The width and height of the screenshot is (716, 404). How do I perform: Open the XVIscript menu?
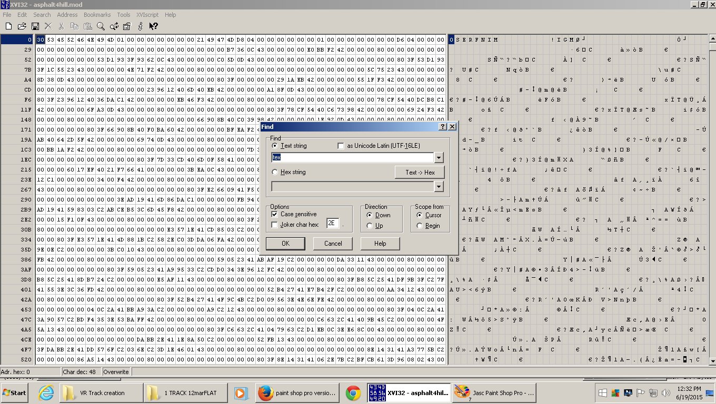click(x=148, y=15)
